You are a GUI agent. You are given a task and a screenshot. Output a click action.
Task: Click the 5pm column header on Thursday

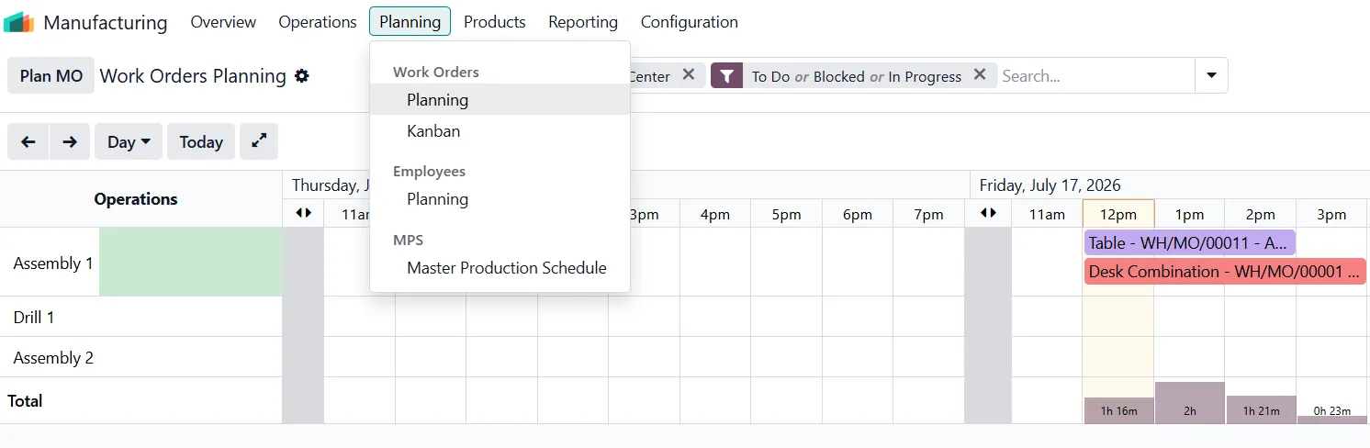(786, 214)
